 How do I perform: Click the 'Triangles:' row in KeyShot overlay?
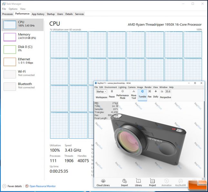[106, 112]
